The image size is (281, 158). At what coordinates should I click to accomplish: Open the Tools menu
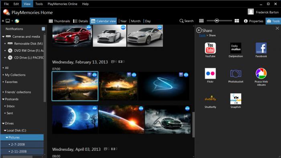(x=39, y=4)
